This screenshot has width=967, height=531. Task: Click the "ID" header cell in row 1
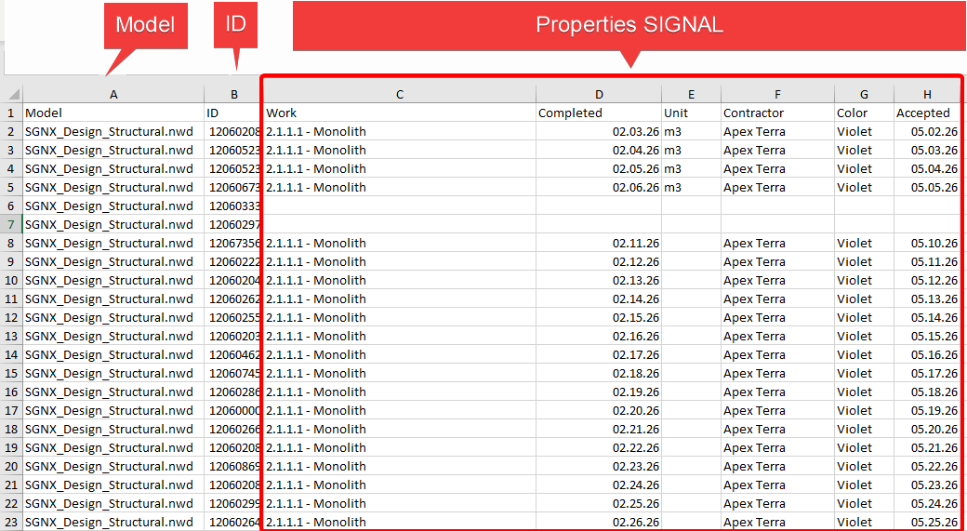point(233,113)
